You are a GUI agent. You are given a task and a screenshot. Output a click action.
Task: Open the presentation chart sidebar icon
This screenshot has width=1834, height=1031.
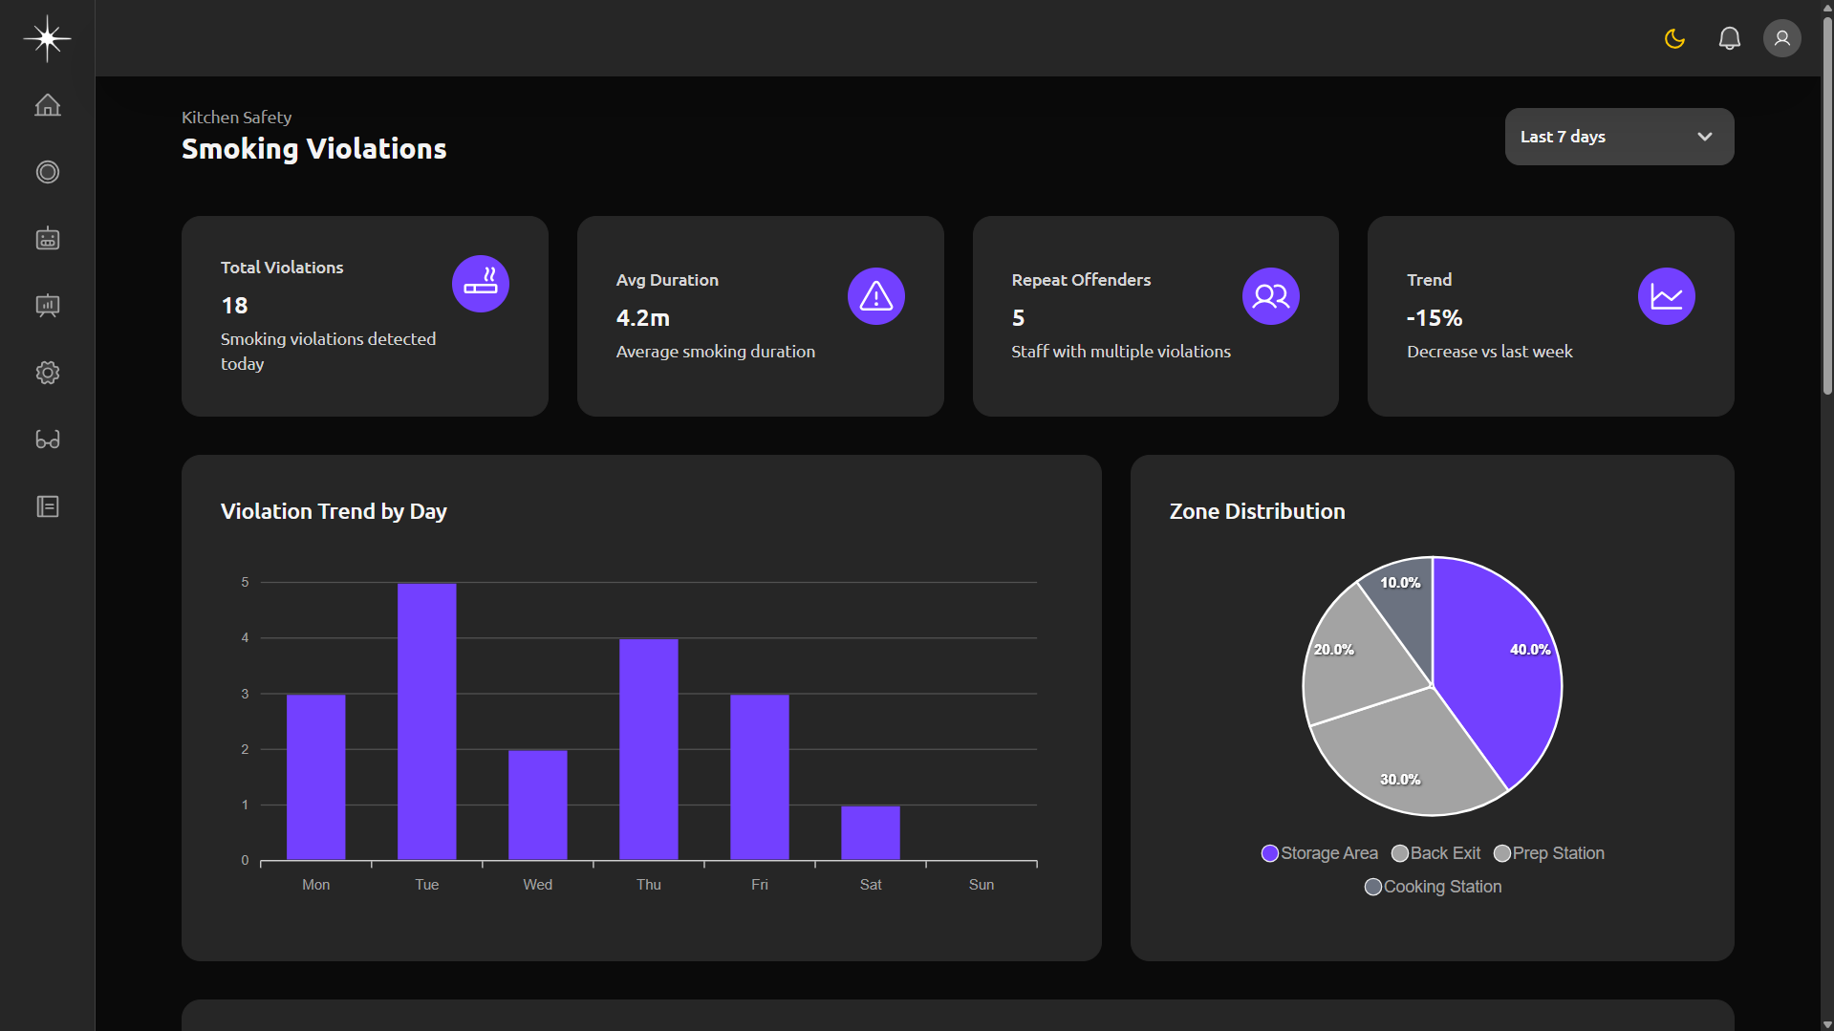click(x=47, y=306)
